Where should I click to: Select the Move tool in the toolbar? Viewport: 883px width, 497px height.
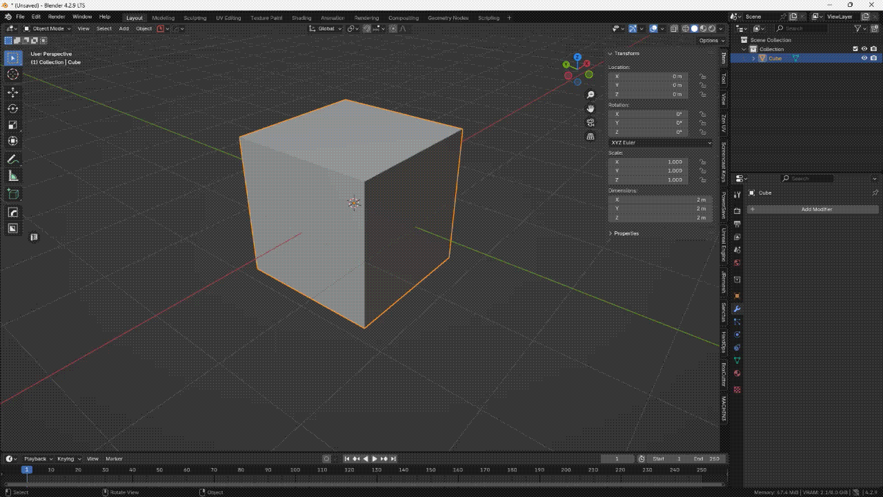pyautogui.click(x=12, y=92)
